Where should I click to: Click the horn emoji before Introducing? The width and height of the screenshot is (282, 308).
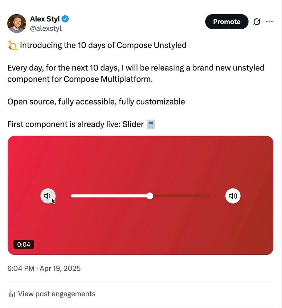tap(12, 46)
